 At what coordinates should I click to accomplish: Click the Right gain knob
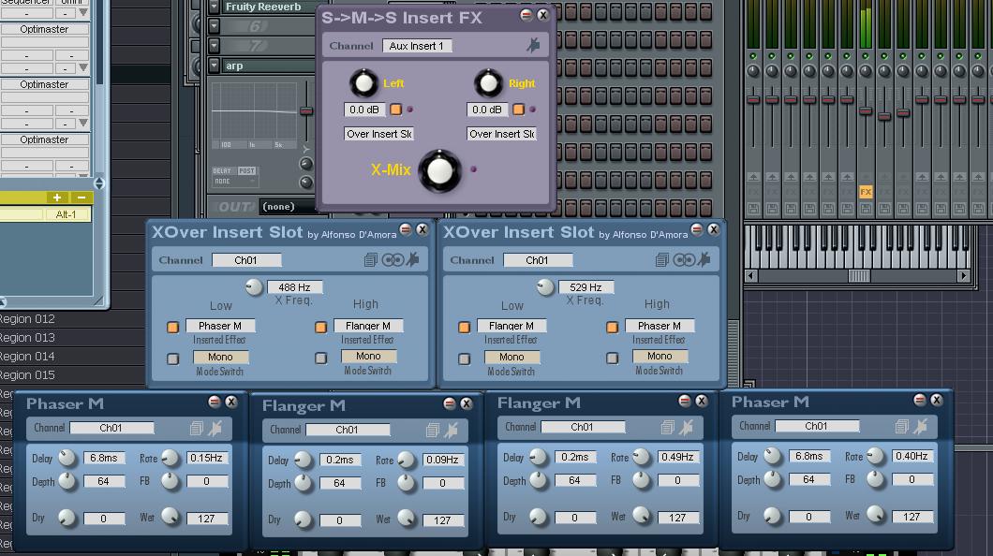coord(488,82)
